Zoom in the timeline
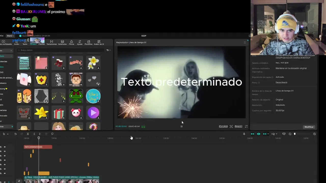This screenshot has width=326, height=183. (x=315, y=134)
